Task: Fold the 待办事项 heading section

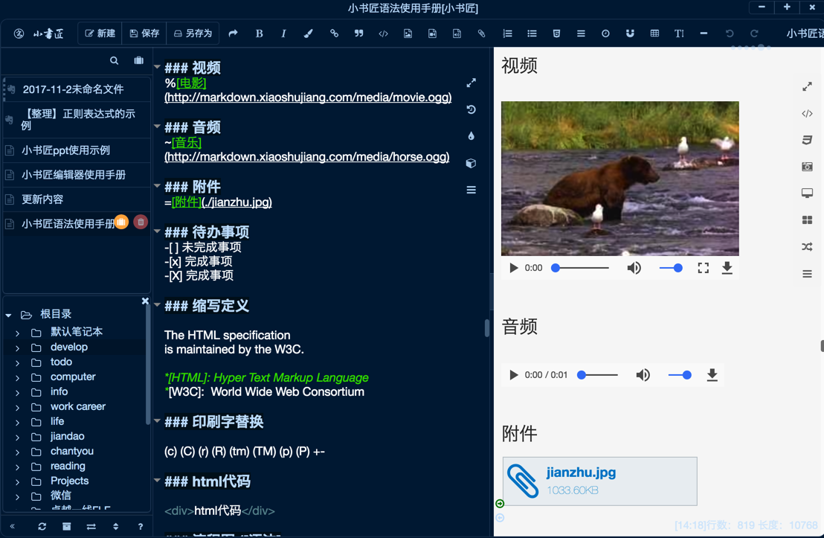Action: point(157,231)
